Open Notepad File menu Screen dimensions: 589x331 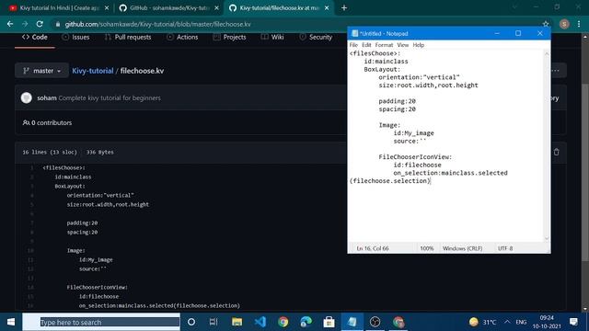click(x=353, y=45)
